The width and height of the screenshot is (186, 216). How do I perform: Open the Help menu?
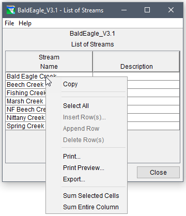tap(25, 23)
